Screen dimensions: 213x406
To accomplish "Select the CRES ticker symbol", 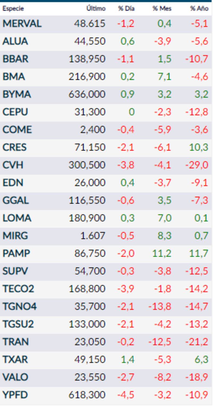I will (15, 147).
